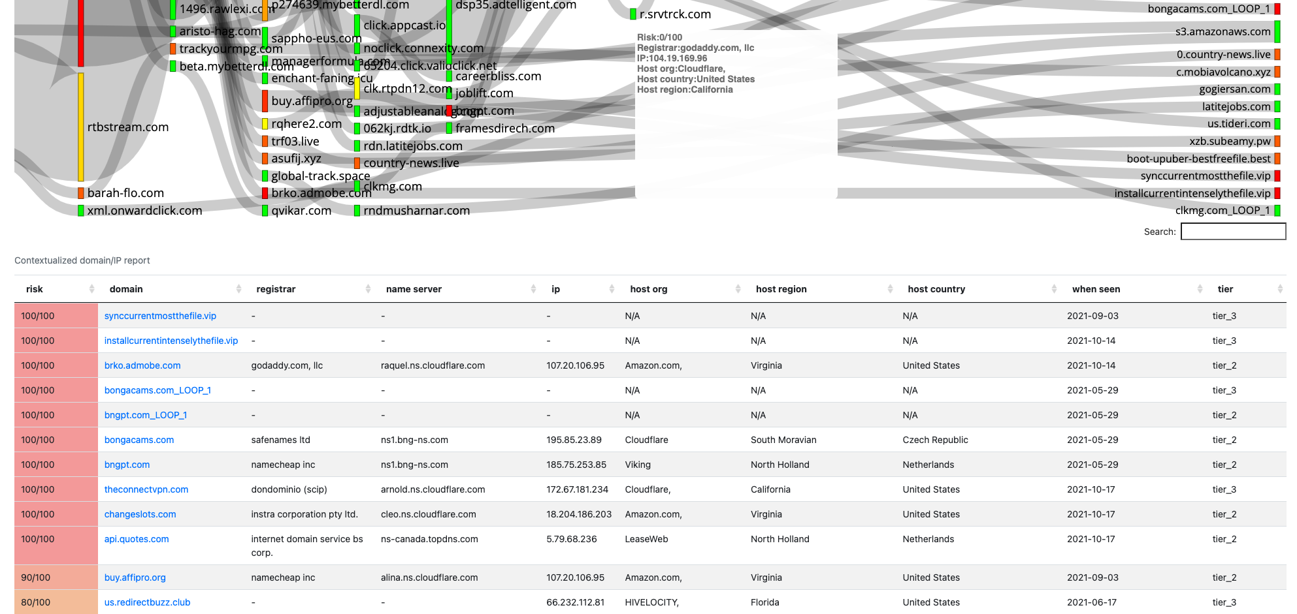Sort by ip using the header arrows

pos(612,289)
